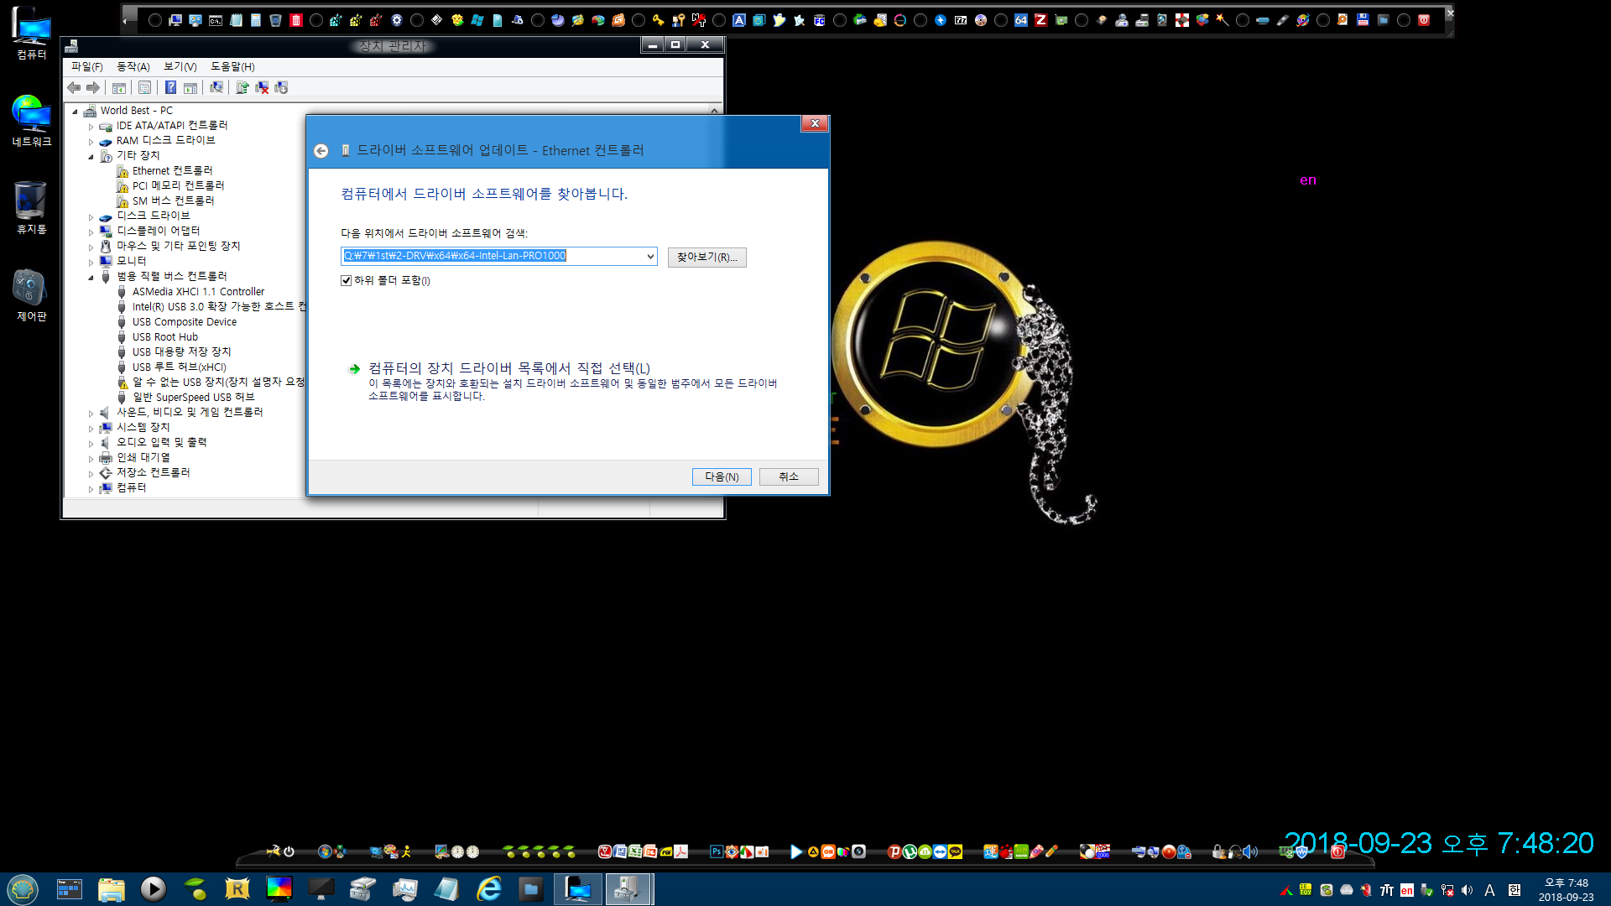
Task: Collapse the World Best - PC root node
Action: click(x=76, y=111)
